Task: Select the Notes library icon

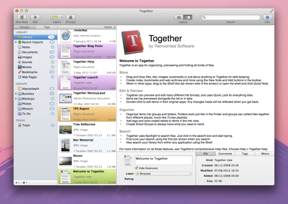Action: [x=20, y=47]
